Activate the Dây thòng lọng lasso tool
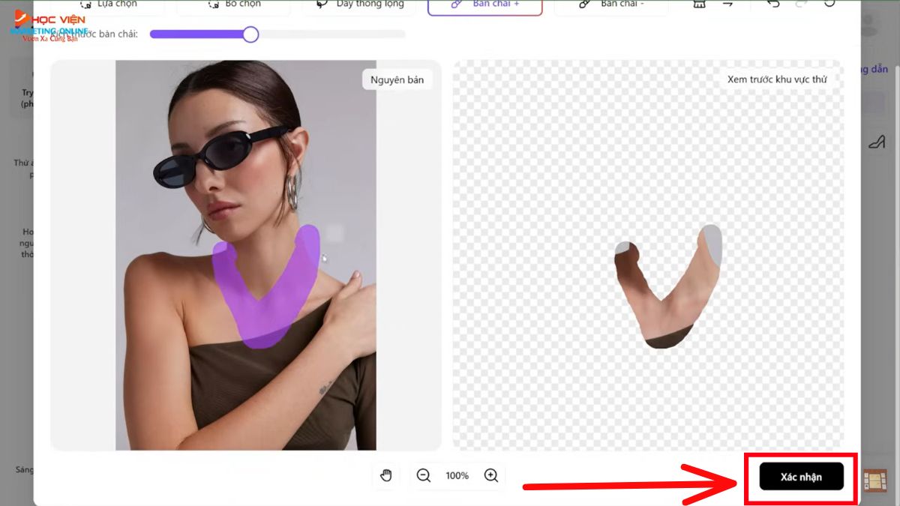The width and height of the screenshot is (900, 506). pos(358,6)
